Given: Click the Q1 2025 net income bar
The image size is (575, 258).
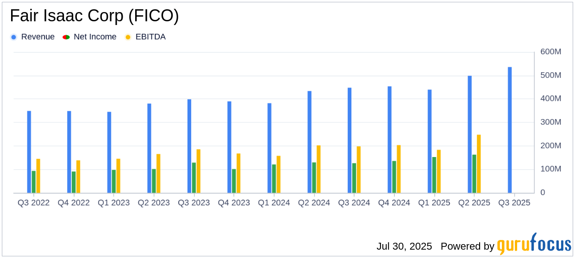Looking at the screenshot, I should (434, 175).
